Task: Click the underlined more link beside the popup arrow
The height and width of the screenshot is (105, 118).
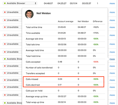Action: click(112, 59)
